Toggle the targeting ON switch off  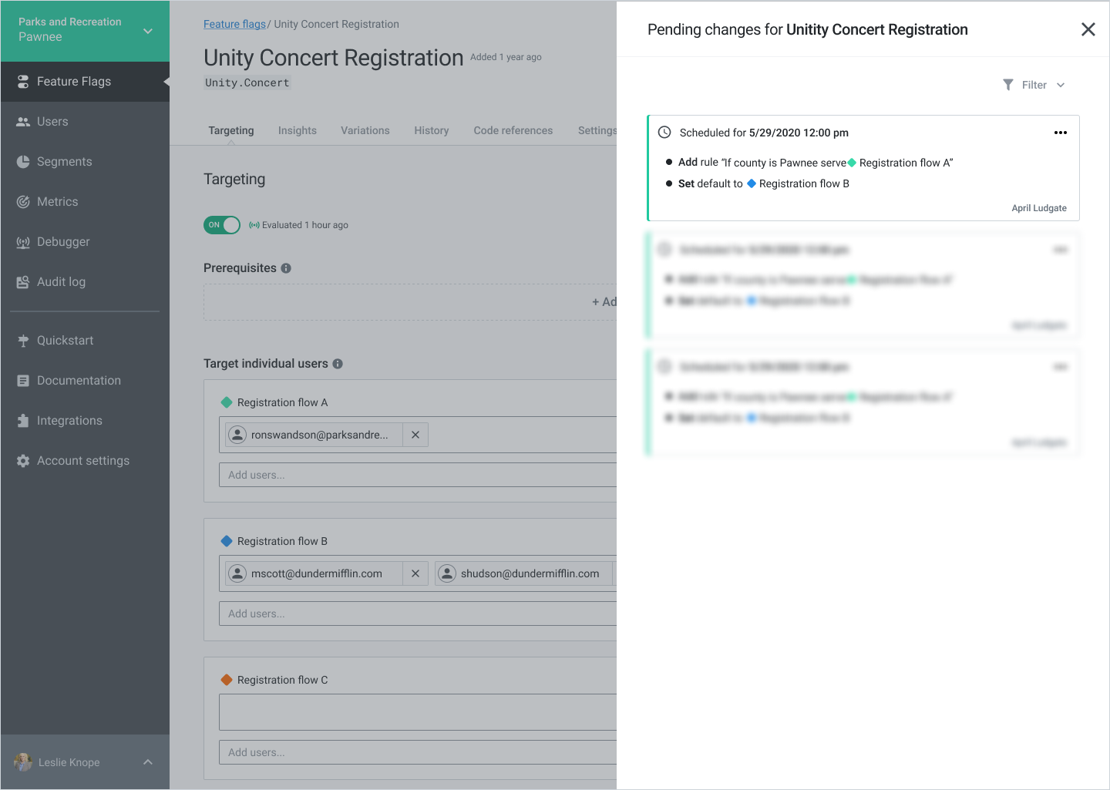pos(222,225)
